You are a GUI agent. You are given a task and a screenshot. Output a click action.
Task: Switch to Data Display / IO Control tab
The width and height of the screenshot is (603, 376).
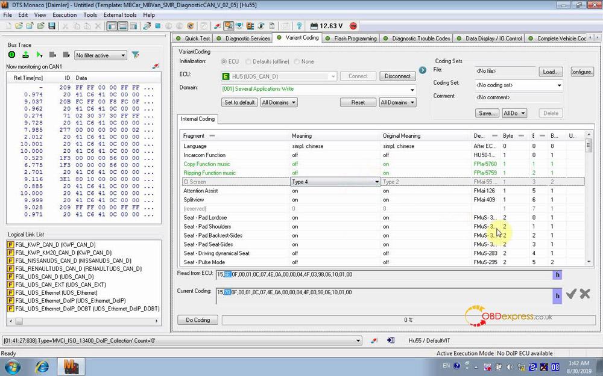pos(489,39)
